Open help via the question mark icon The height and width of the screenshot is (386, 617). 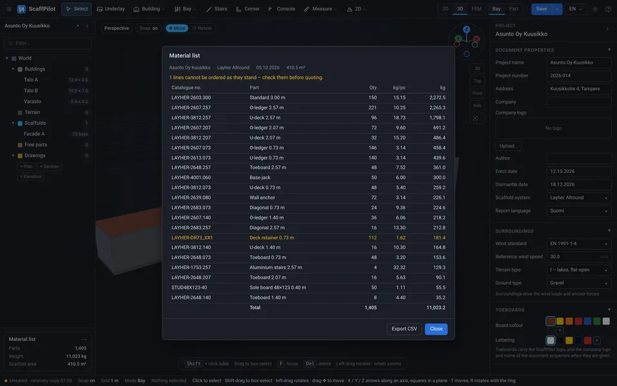coord(608,9)
